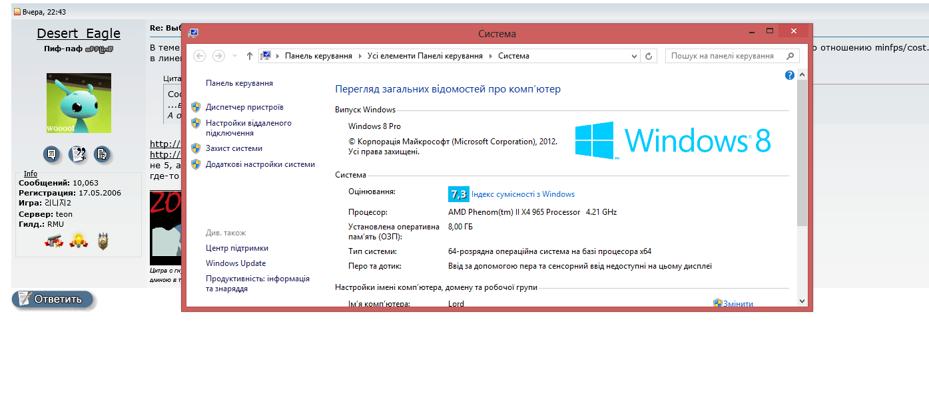The width and height of the screenshot is (929, 399).
Task: Click the shield icon beside Додаткові настройки системи
Action: [x=196, y=164]
